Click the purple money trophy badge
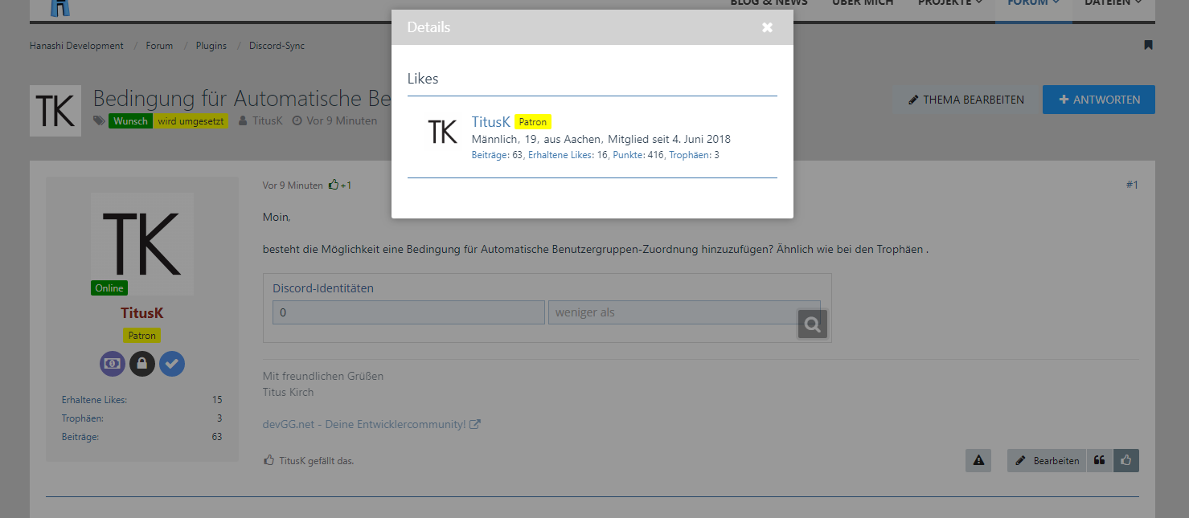This screenshot has height=518, width=1189. (113, 364)
